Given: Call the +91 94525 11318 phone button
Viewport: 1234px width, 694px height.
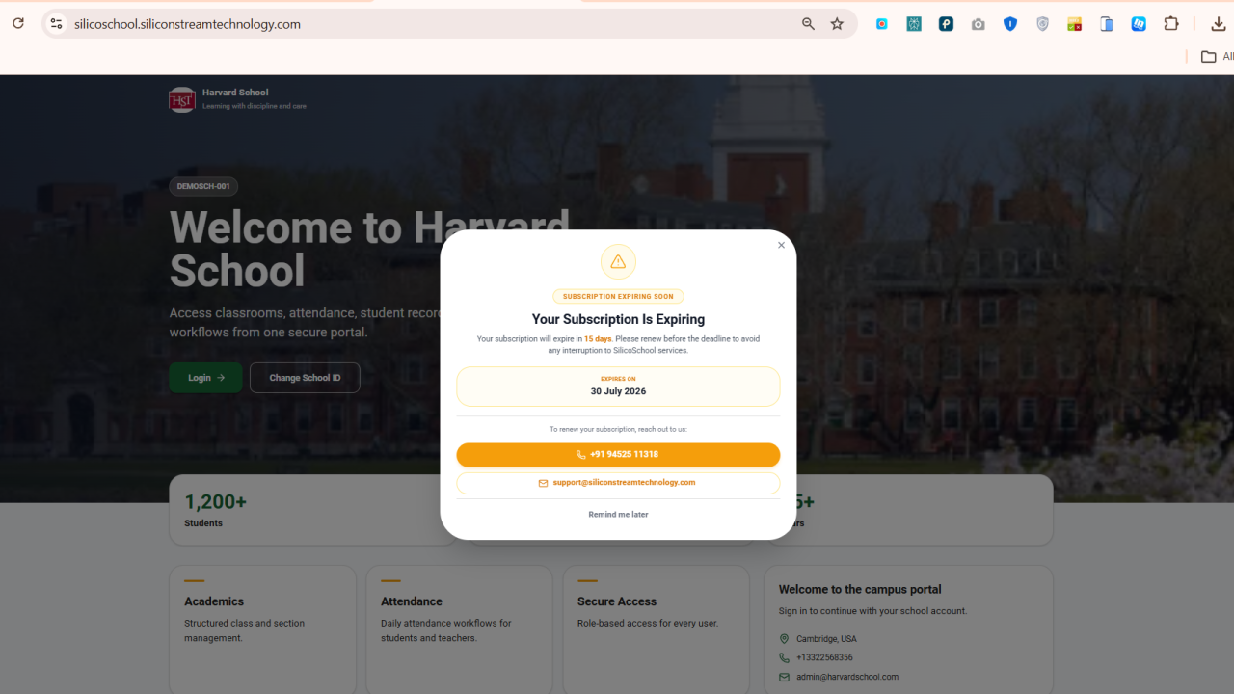Looking at the screenshot, I should pos(618,454).
